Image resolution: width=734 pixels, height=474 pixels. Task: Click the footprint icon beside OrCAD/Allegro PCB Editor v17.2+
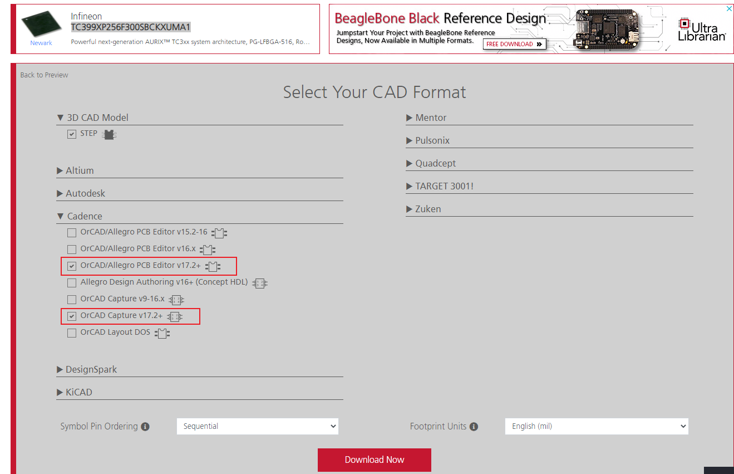[x=213, y=266]
